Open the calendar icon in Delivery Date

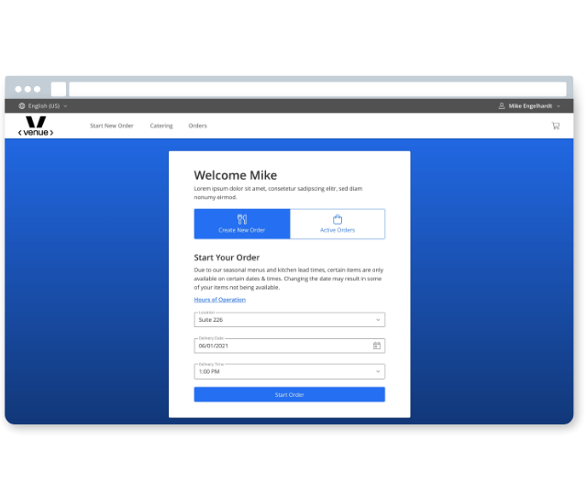[x=376, y=346]
